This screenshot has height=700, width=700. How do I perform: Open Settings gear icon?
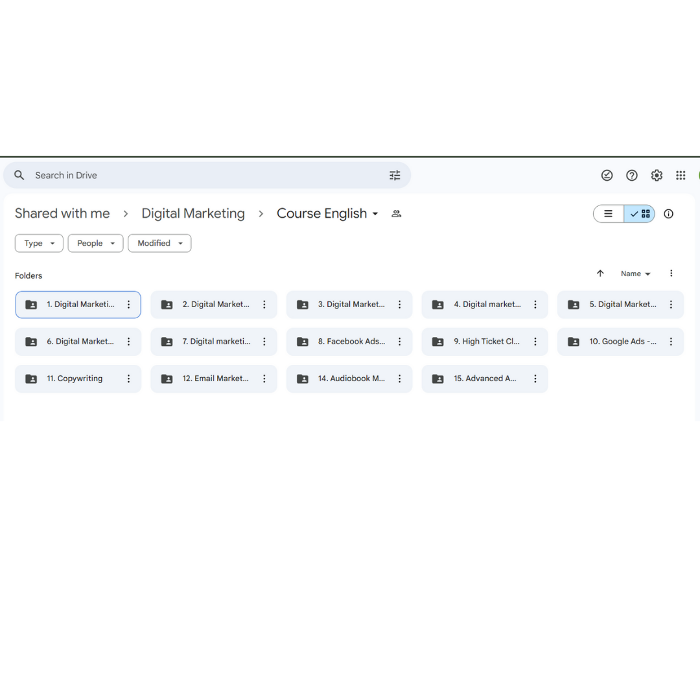click(656, 176)
